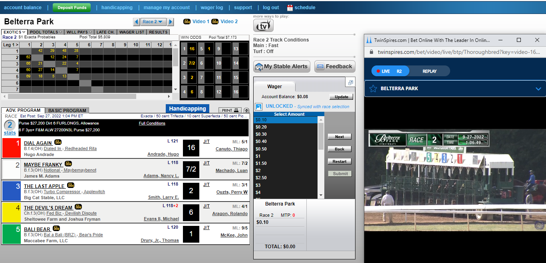Image resolution: width=546 pixels, height=263 pixels.
Task: Open My Stable Alerts
Action: coord(281,67)
